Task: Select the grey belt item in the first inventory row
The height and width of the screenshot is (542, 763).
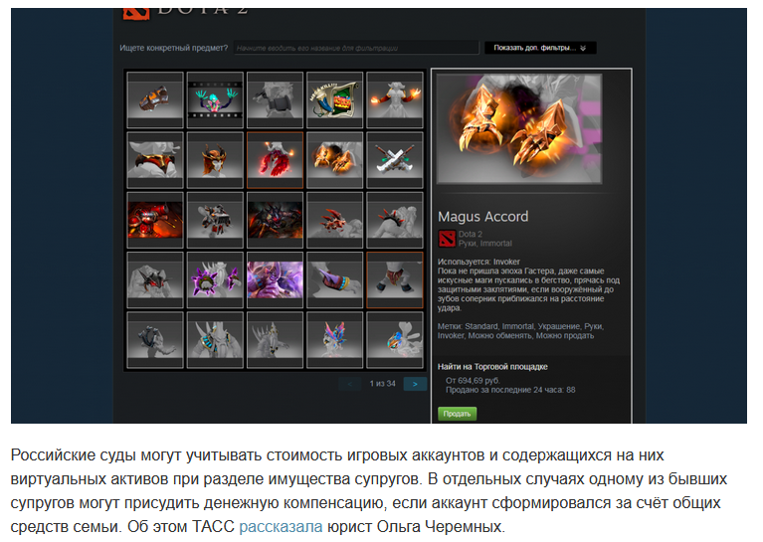Action: (275, 100)
